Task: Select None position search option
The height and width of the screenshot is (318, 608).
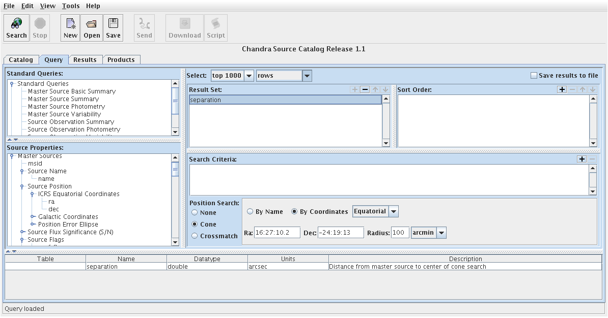Action: pyautogui.click(x=195, y=212)
